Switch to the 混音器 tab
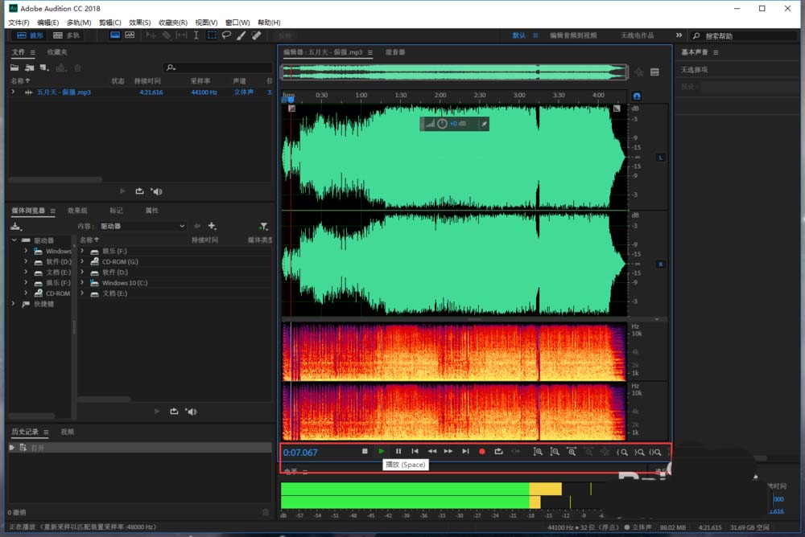 [x=395, y=52]
